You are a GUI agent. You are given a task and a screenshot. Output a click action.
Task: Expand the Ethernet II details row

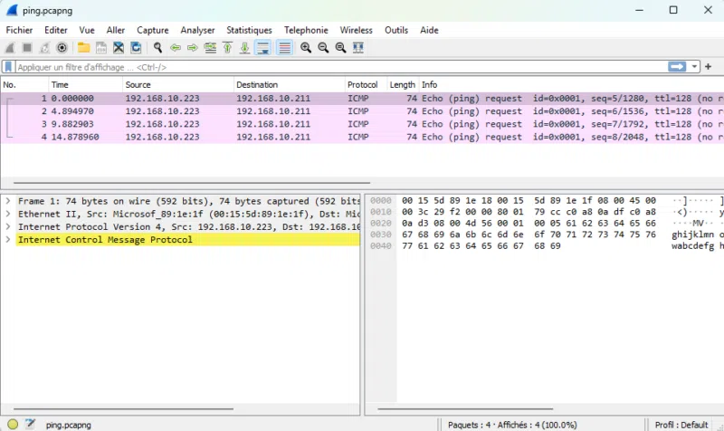tap(8, 214)
